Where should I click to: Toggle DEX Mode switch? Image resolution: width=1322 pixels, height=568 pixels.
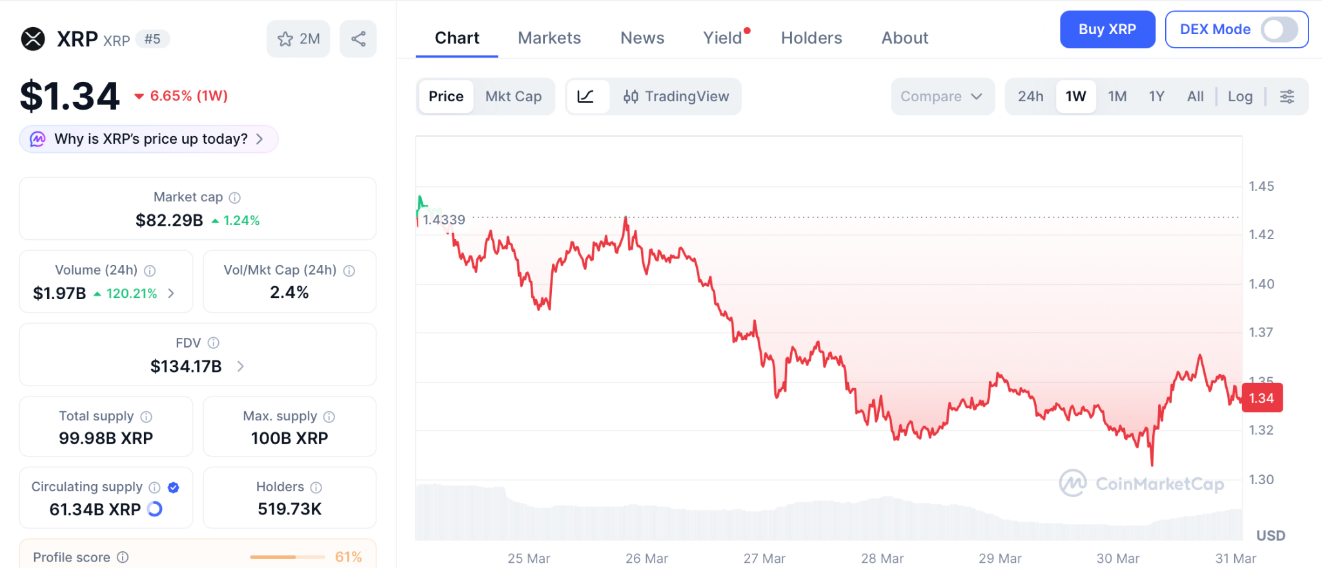coord(1279,30)
